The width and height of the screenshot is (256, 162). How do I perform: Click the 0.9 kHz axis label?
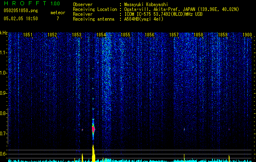(x=4, y=93)
